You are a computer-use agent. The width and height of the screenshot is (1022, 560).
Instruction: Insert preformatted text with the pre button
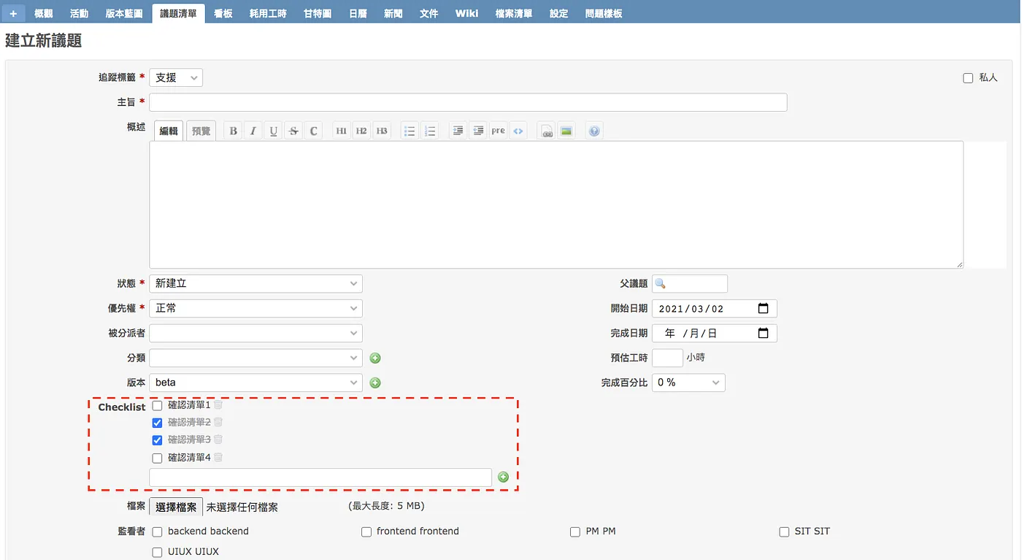[x=498, y=131]
